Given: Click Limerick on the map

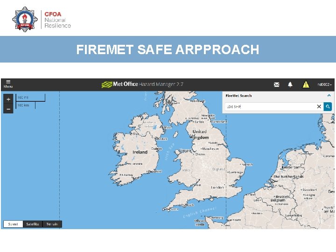Looking at the screenshot, I should [x=136, y=164].
